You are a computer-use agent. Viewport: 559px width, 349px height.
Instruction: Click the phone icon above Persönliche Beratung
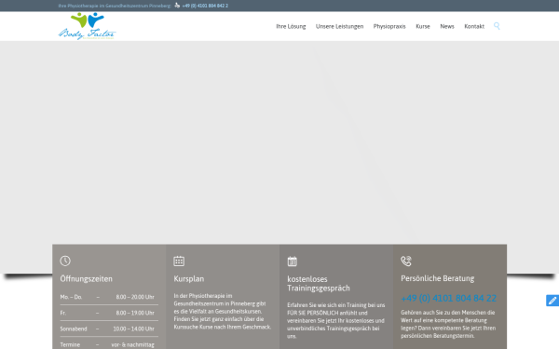pos(406,261)
